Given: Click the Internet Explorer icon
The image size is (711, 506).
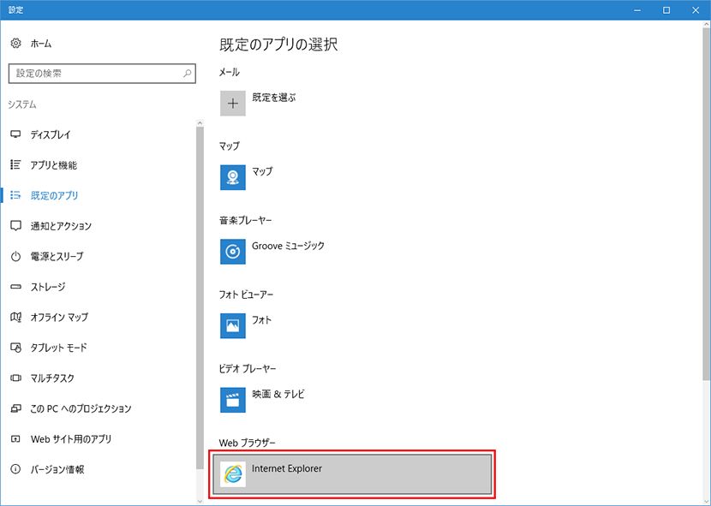Looking at the screenshot, I should pyautogui.click(x=233, y=474).
